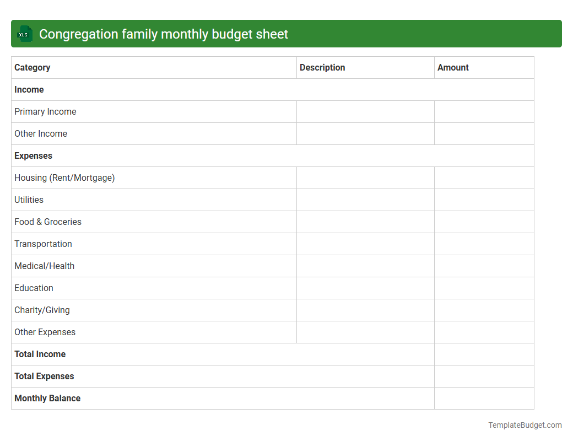The width and height of the screenshot is (573, 441).
Task: Click the Total Income amount cell
Action: click(x=484, y=354)
